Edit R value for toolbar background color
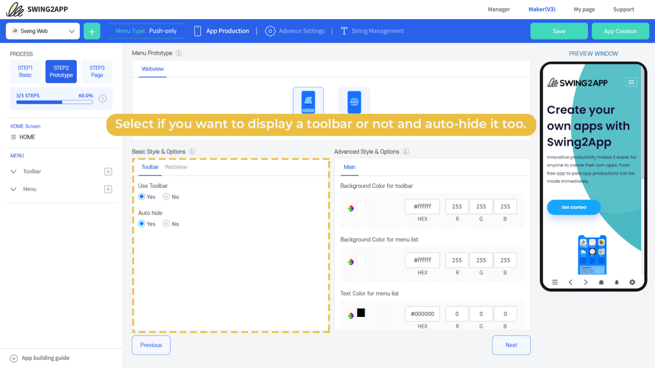Viewport: 655px width, 368px height. coord(457,206)
